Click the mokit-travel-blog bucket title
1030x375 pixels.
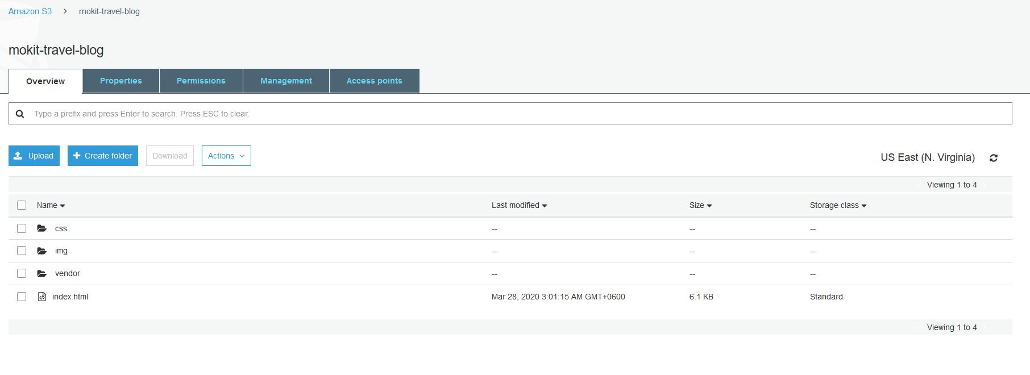pyautogui.click(x=56, y=50)
